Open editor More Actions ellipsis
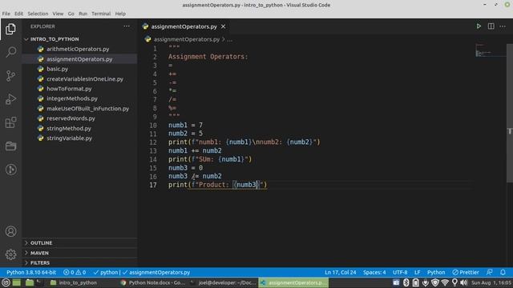Image resolution: width=513 pixels, height=288 pixels. click(x=503, y=26)
